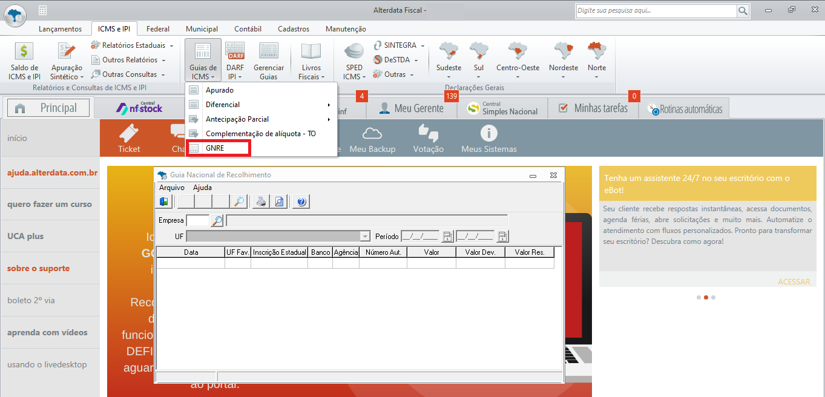Click the blue help icon in GNRE toolbar
825x397 pixels.
click(301, 202)
